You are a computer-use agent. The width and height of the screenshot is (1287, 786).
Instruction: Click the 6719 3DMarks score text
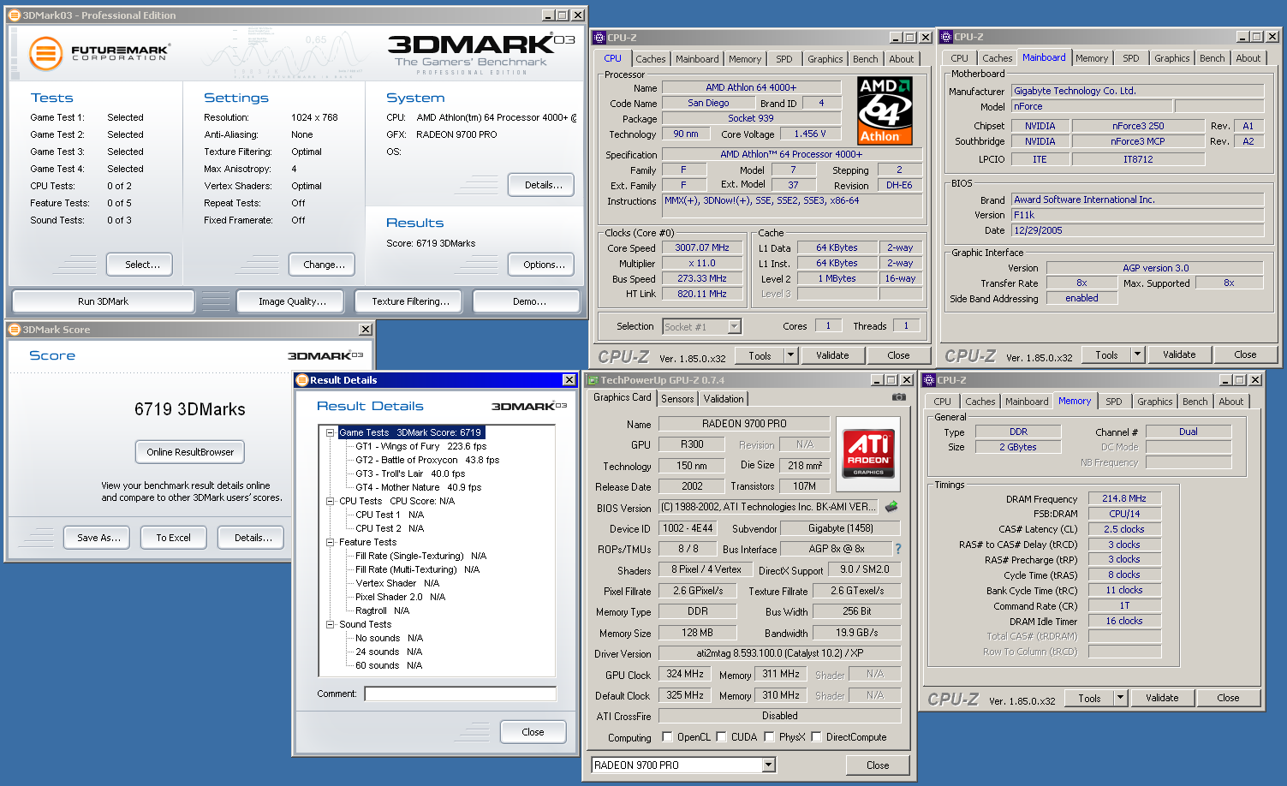190,409
